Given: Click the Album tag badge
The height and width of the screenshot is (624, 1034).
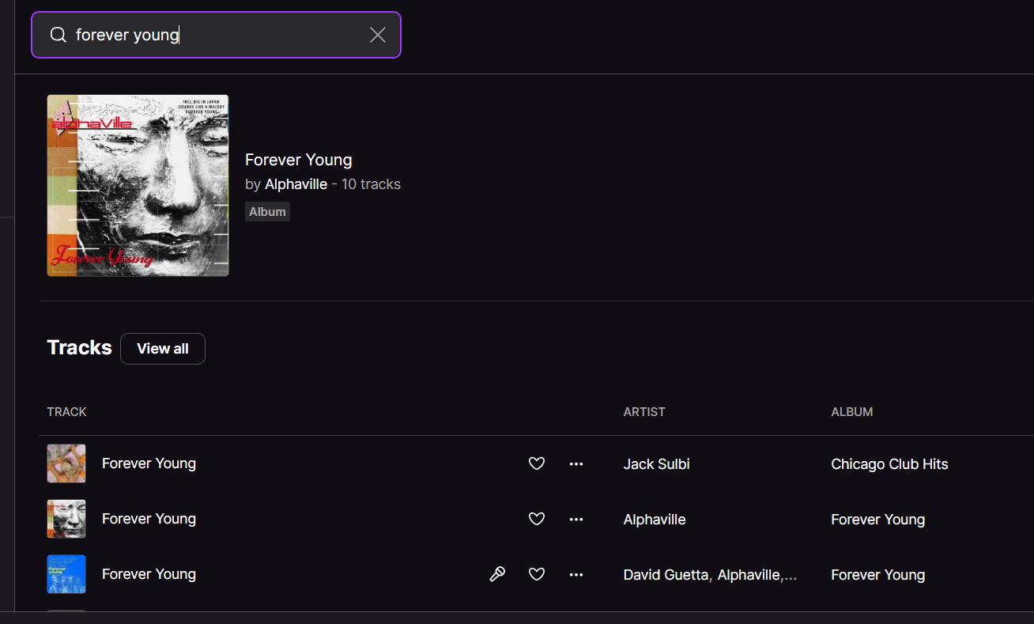Looking at the screenshot, I should (x=267, y=212).
